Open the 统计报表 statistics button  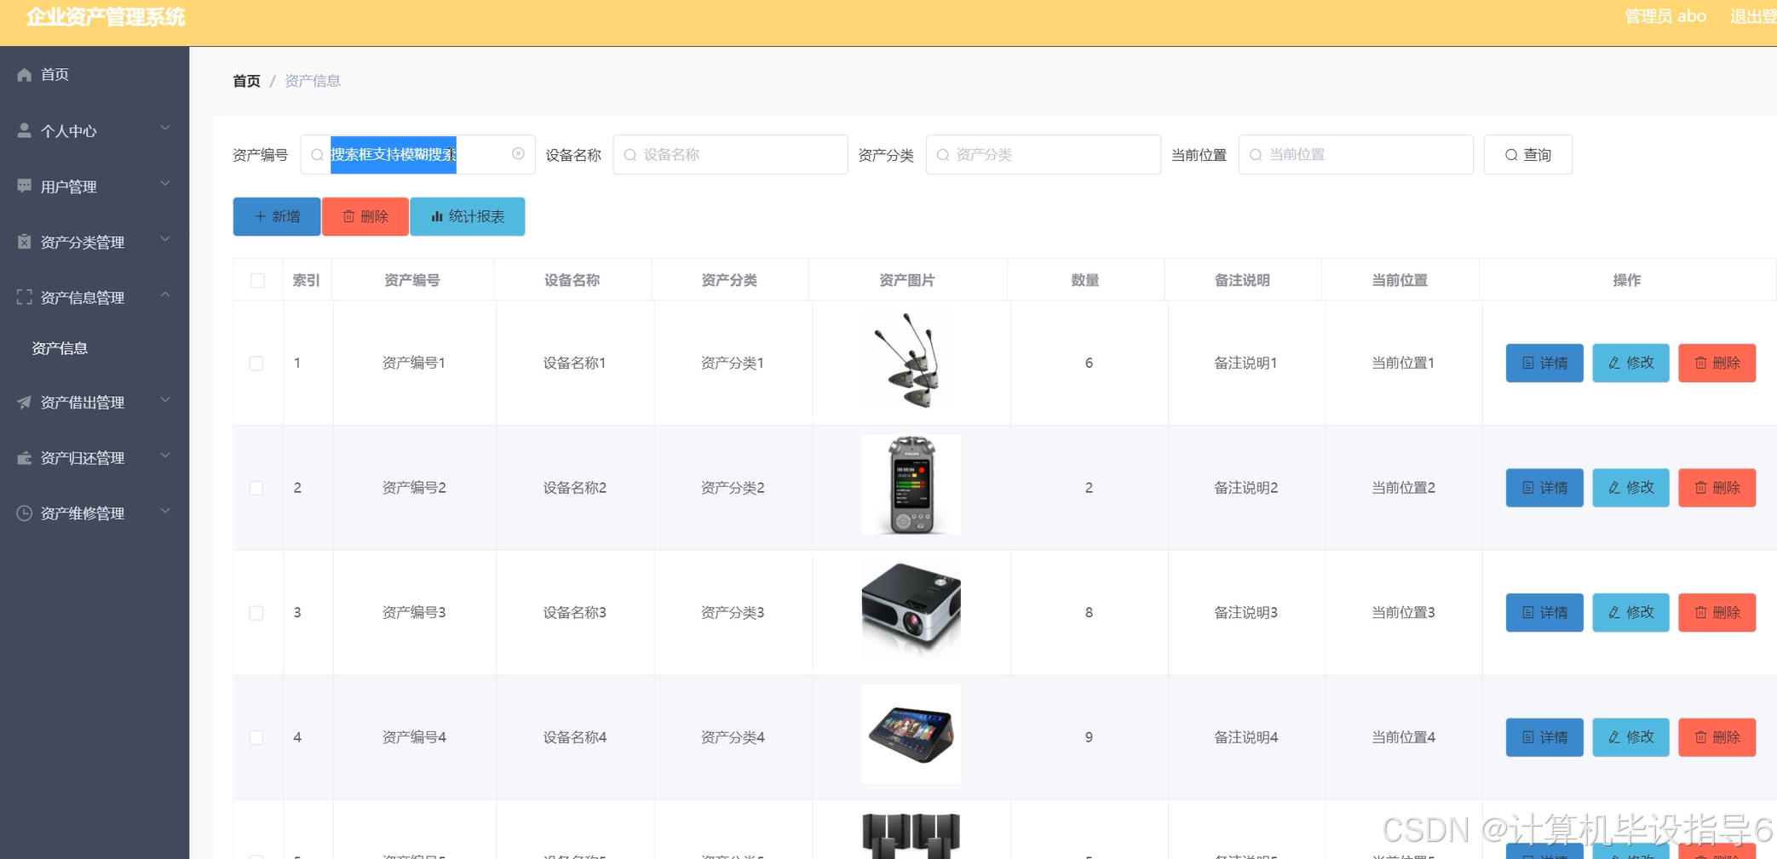[x=468, y=216]
